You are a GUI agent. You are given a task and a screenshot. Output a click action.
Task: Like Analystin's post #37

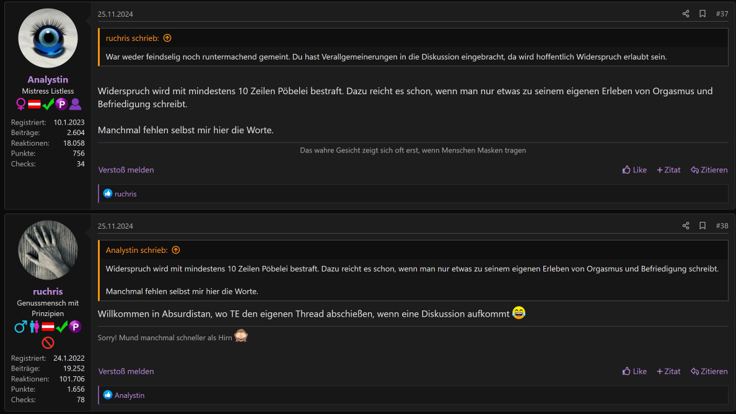point(634,170)
